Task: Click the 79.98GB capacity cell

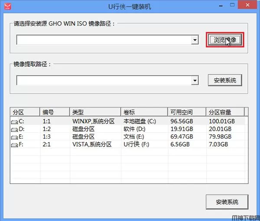Action: 220,136
